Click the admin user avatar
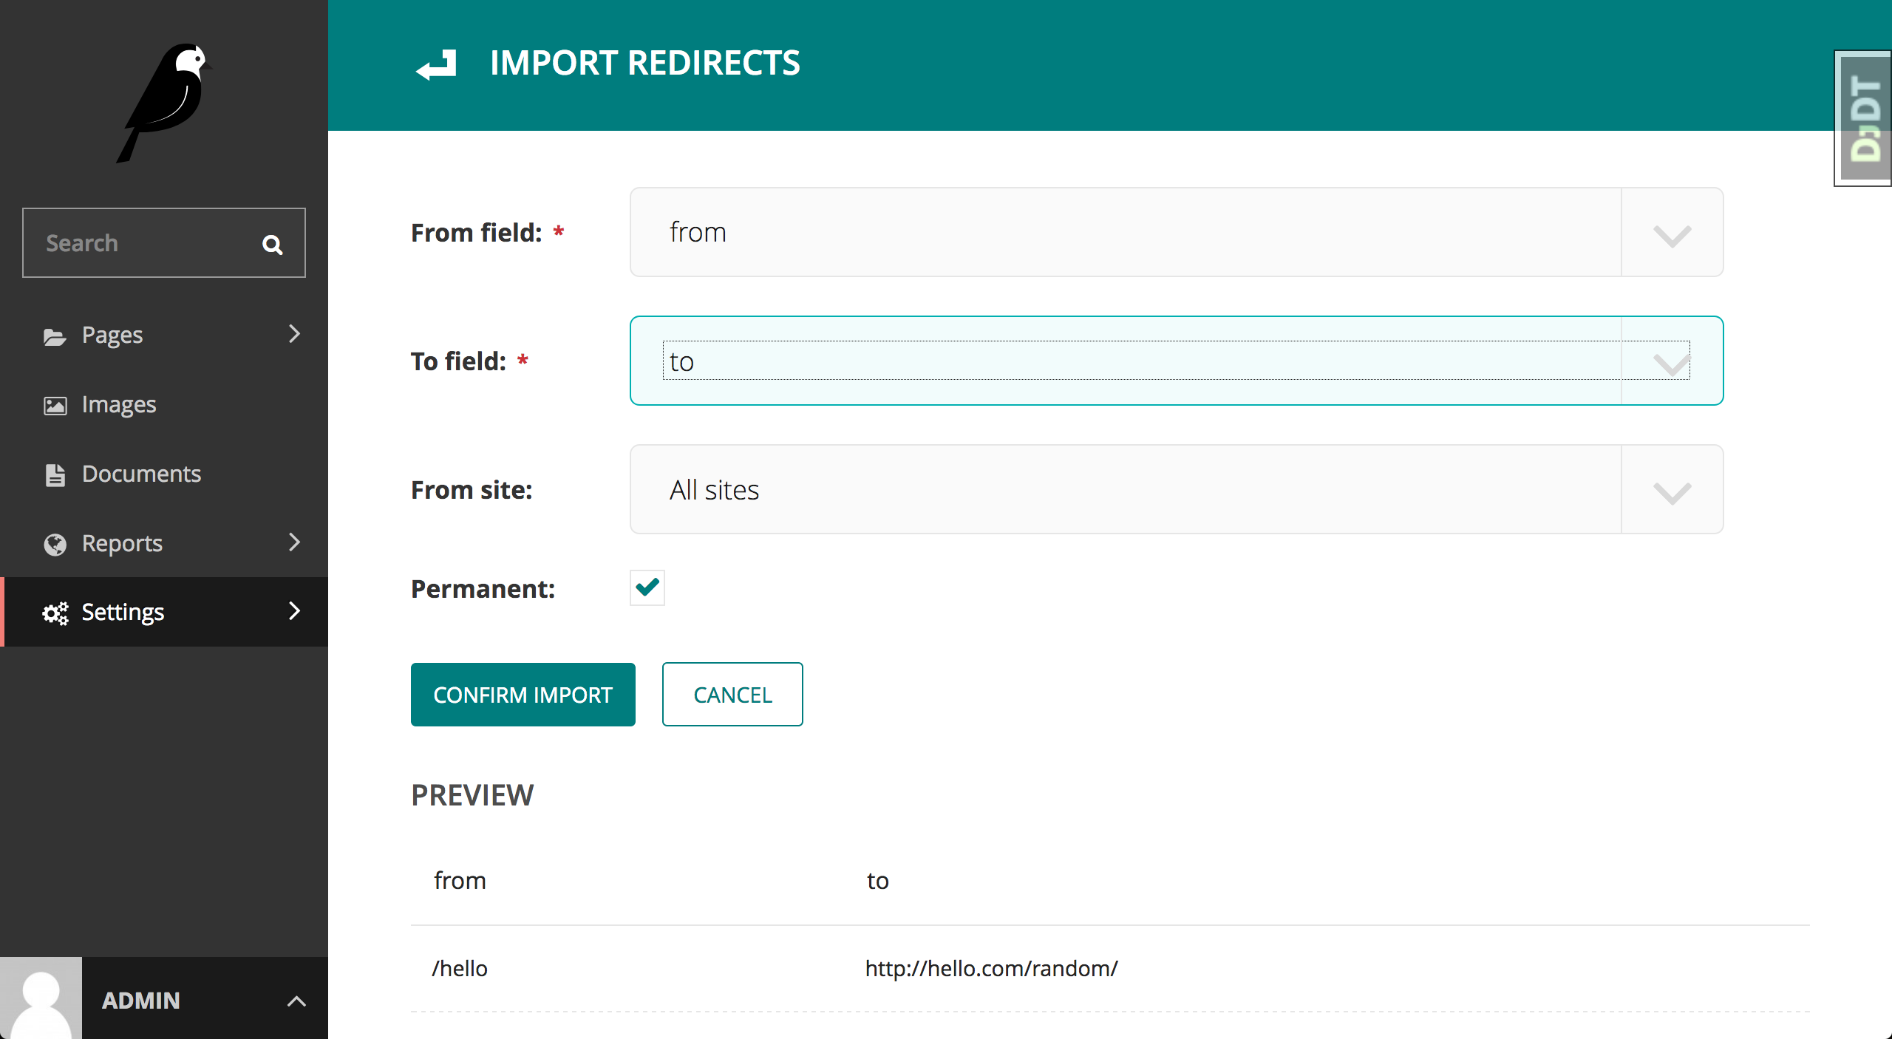This screenshot has width=1892, height=1039. click(x=41, y=999)
